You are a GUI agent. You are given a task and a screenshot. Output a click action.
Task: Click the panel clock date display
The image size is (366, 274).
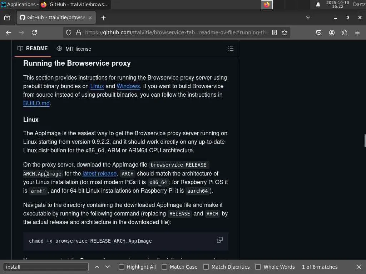337,4
